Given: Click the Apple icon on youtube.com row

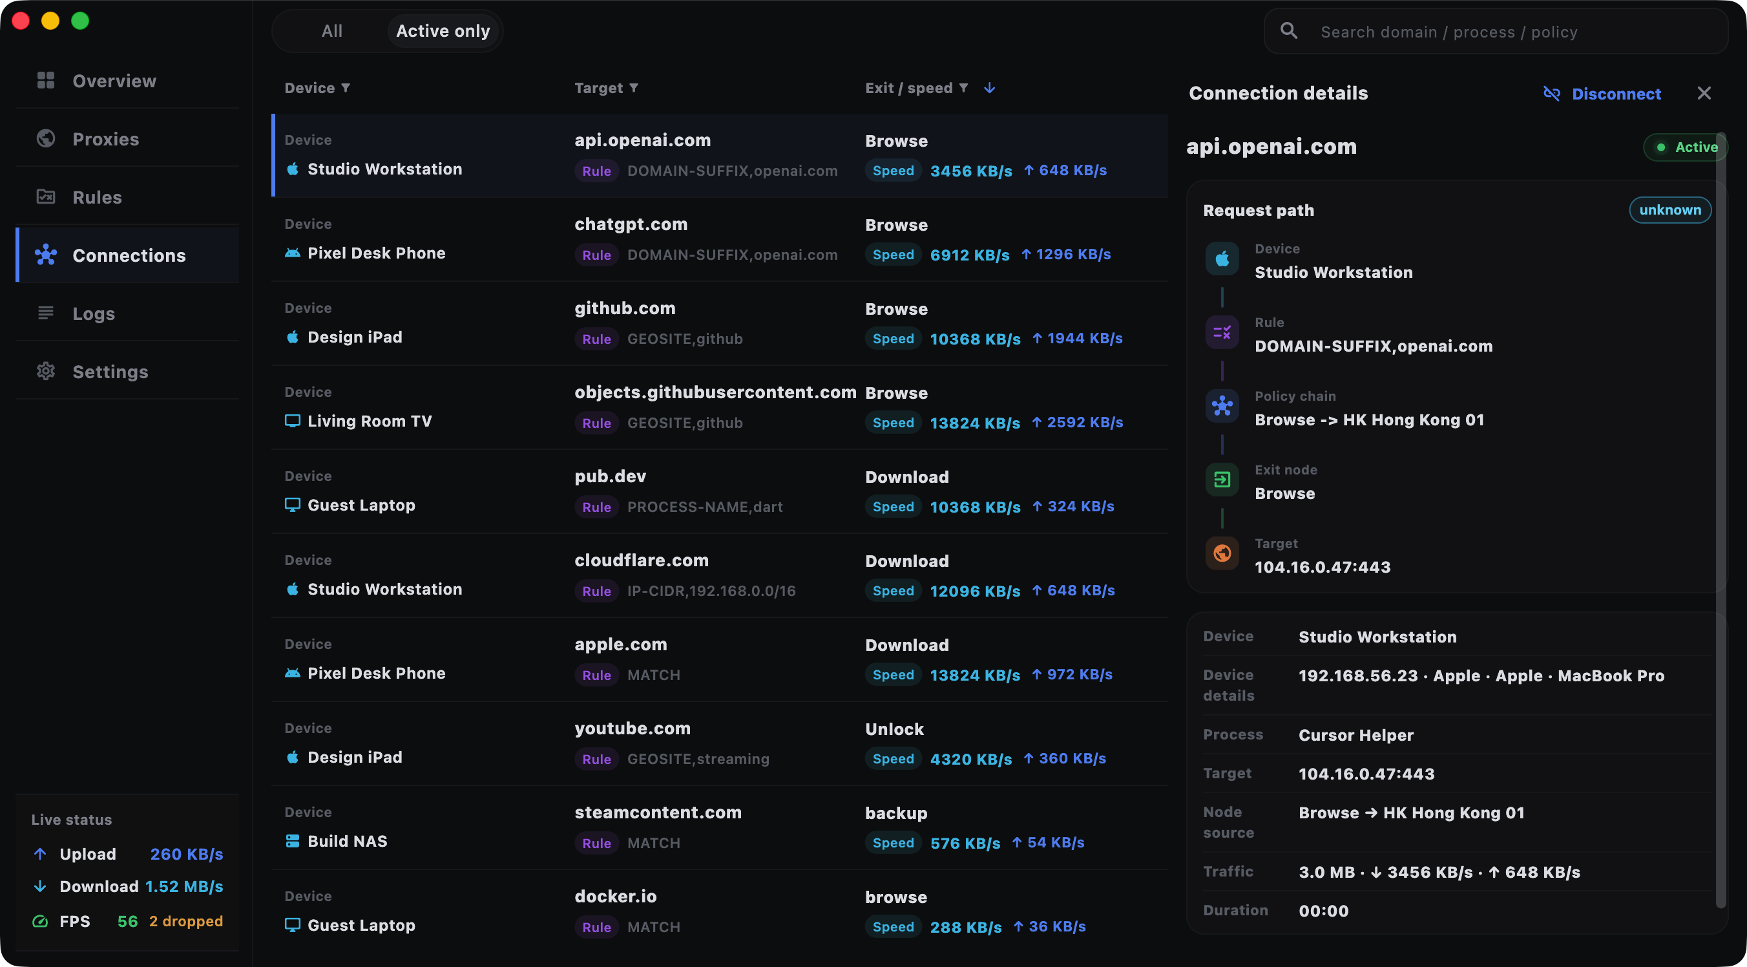Looking at the screenshot, I should point(292,758).
